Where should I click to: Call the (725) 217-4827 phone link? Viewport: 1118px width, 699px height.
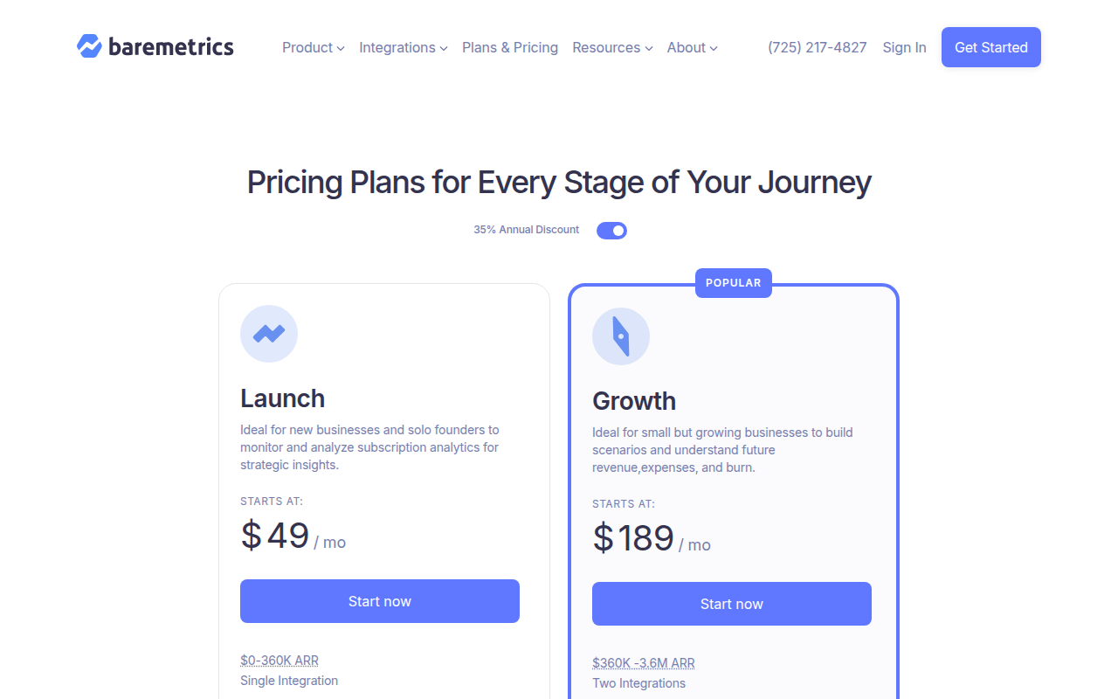818,48
